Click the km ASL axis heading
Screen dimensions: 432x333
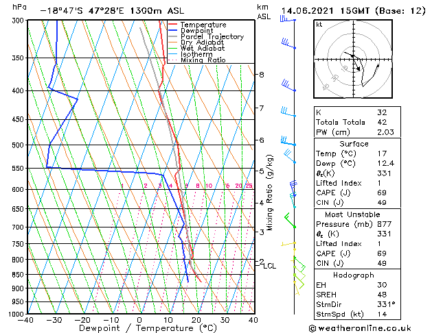point(264,12)
